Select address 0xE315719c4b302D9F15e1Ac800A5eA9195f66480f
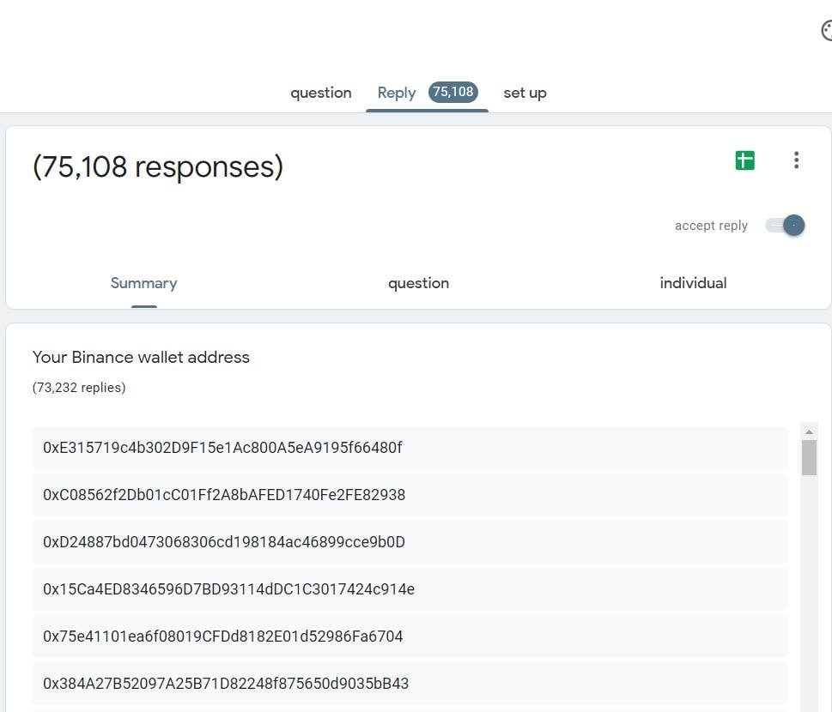This screenshot has width=832, height=712. [409, 448]
